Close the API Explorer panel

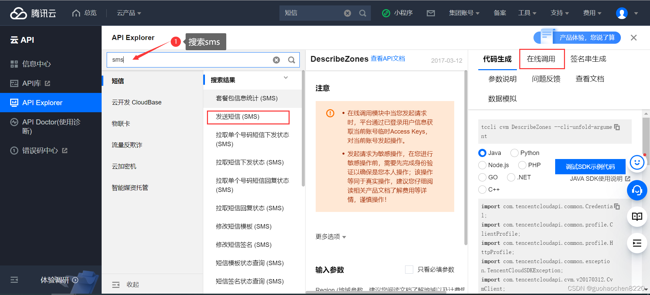point(634,38)
